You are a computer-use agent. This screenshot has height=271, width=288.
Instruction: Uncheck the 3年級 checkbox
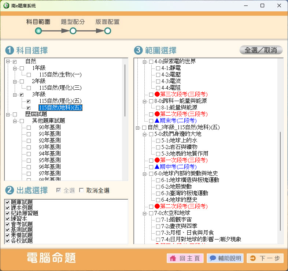tap(22, 95)
